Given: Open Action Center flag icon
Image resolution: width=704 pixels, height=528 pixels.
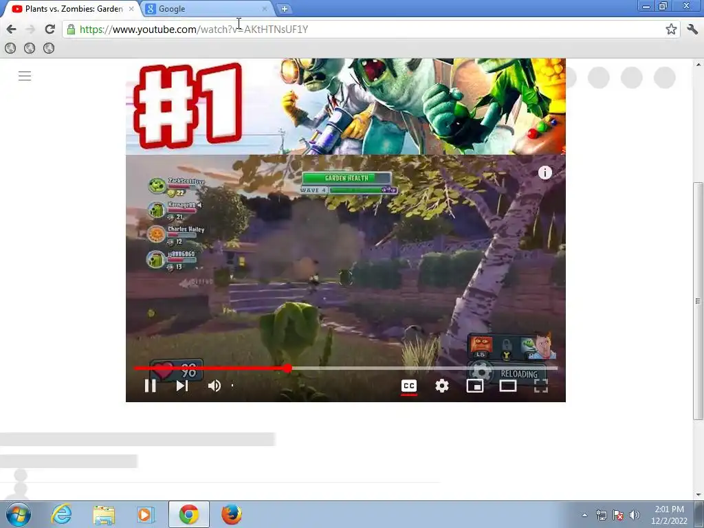Looking at the screenshot, I should point(618,515).
